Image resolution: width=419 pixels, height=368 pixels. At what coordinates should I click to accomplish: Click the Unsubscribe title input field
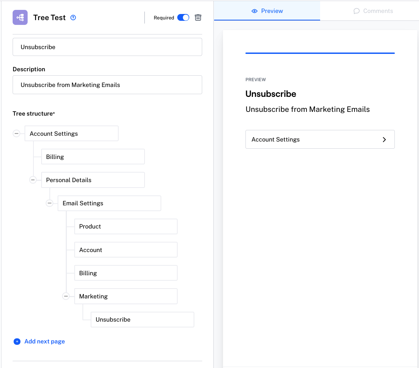107,47
